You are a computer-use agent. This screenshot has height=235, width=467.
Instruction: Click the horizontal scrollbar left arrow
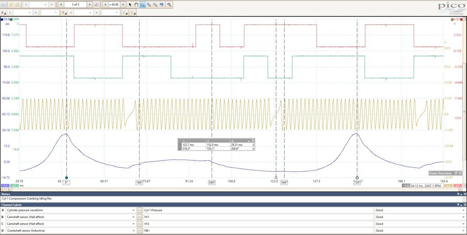click(2, 189)
